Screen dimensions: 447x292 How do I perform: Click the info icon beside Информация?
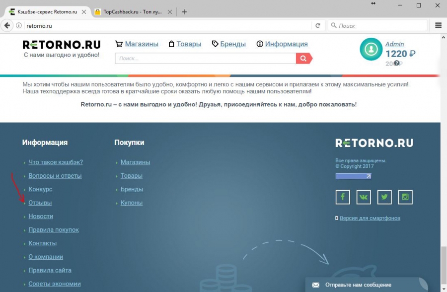pyautogui.click(x=260, y=44)
